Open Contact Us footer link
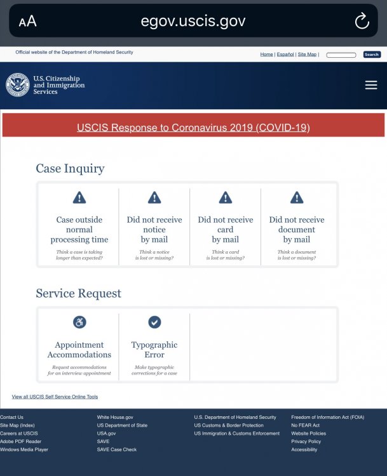This screenshot has width=387, height=476. click(11, 418)
